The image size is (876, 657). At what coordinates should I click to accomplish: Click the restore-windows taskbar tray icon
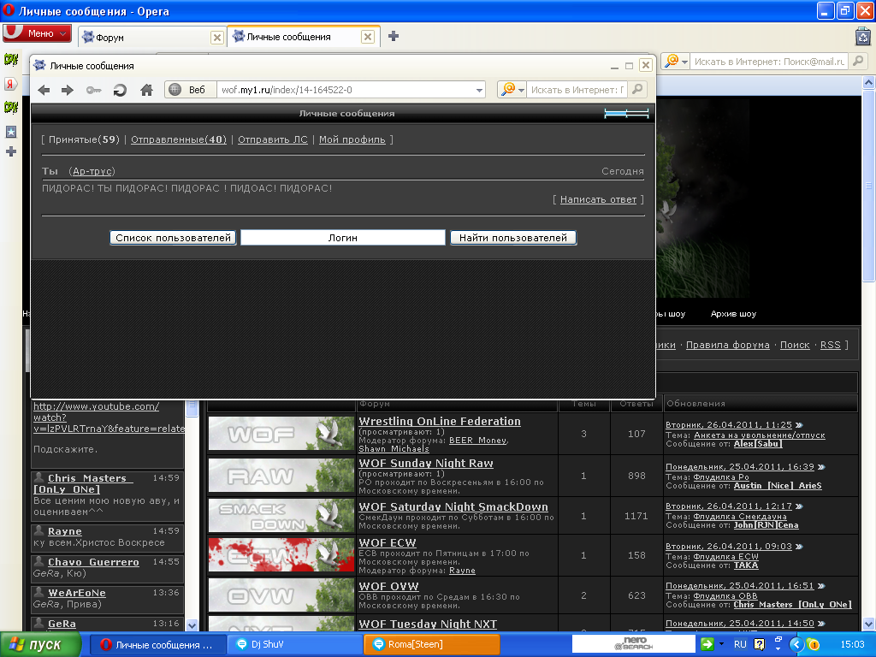778,638
